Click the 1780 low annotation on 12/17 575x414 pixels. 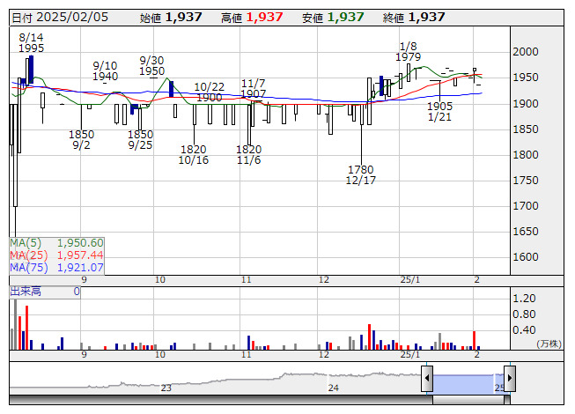coord(360,169)
